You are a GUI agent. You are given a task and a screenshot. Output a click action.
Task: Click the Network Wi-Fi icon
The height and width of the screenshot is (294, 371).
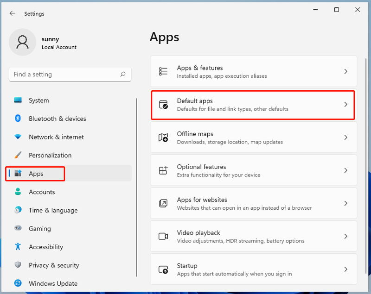point(18,137)
